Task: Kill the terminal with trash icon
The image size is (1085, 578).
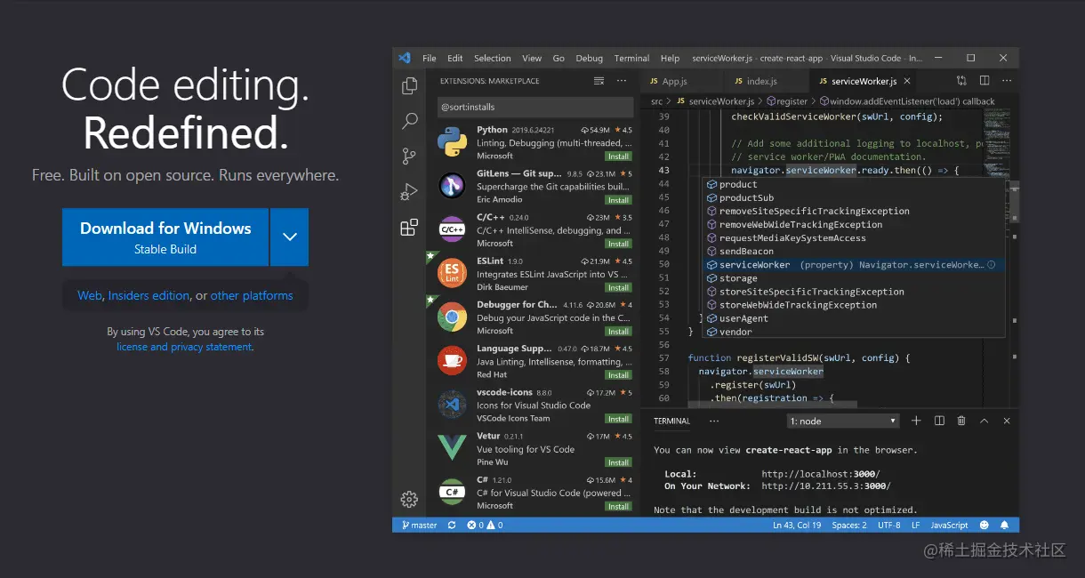Action: click(962, 421)
